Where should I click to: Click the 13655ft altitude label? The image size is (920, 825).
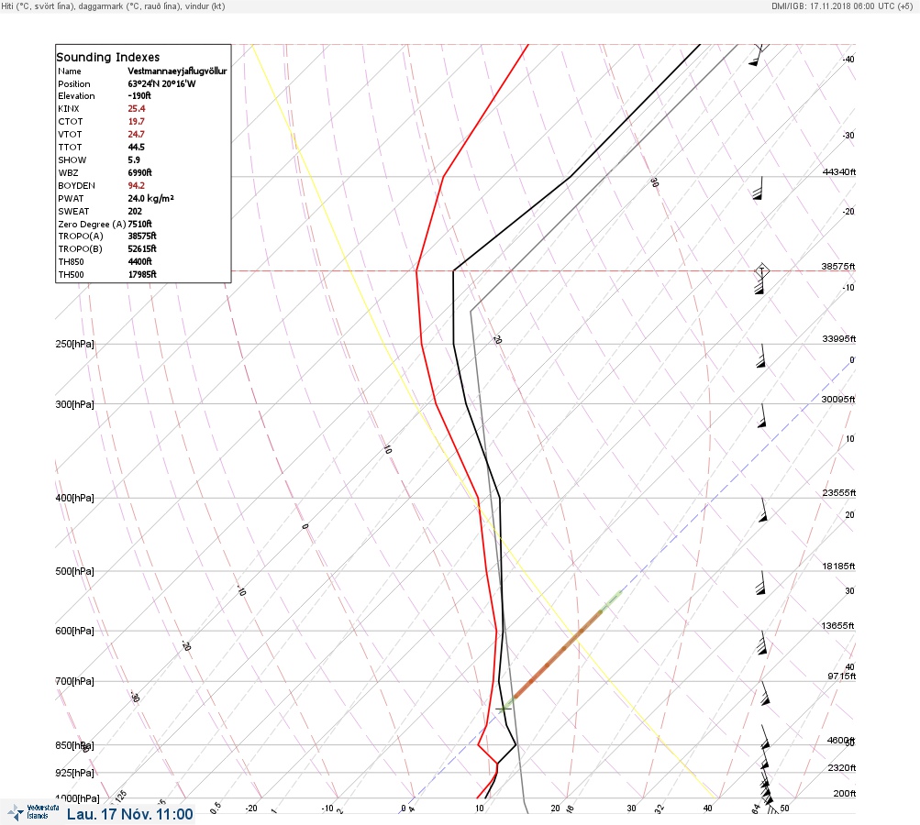(x=837, y=626)
